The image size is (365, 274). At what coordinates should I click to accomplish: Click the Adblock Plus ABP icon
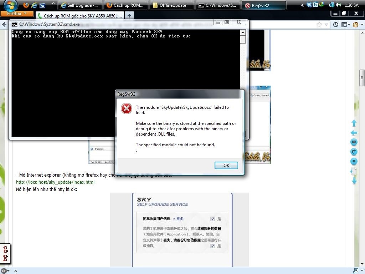pos(4,271)
